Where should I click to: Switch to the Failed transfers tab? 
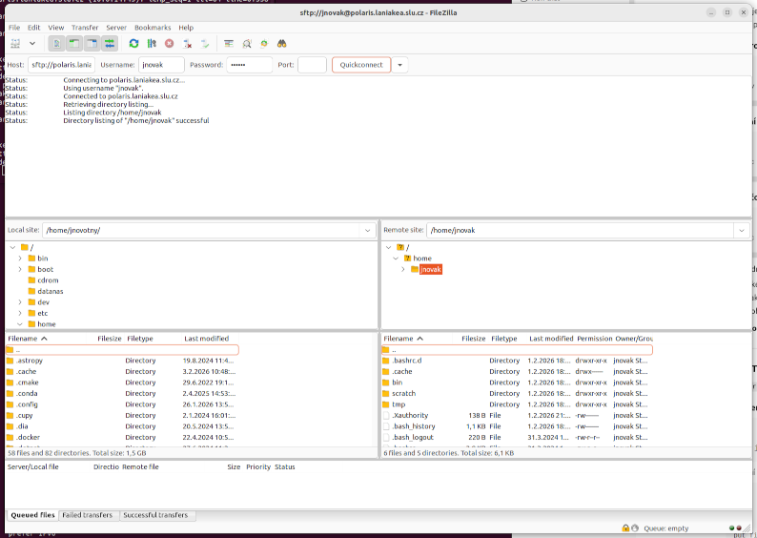tap(88, 515)
